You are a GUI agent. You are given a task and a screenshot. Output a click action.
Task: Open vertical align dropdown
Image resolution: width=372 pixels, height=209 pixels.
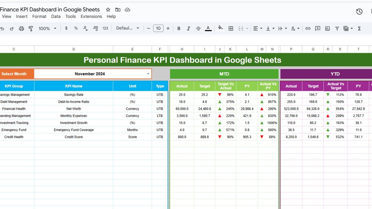tap(270, 28)
